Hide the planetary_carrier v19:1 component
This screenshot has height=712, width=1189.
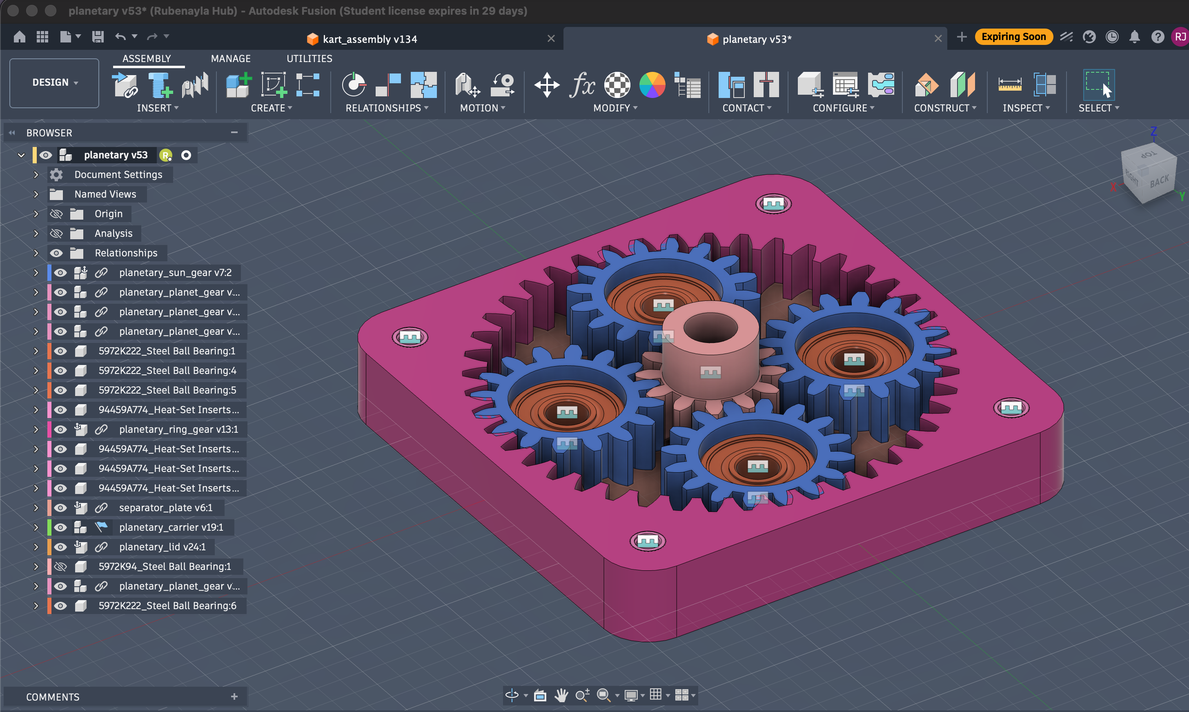(60, 527)
